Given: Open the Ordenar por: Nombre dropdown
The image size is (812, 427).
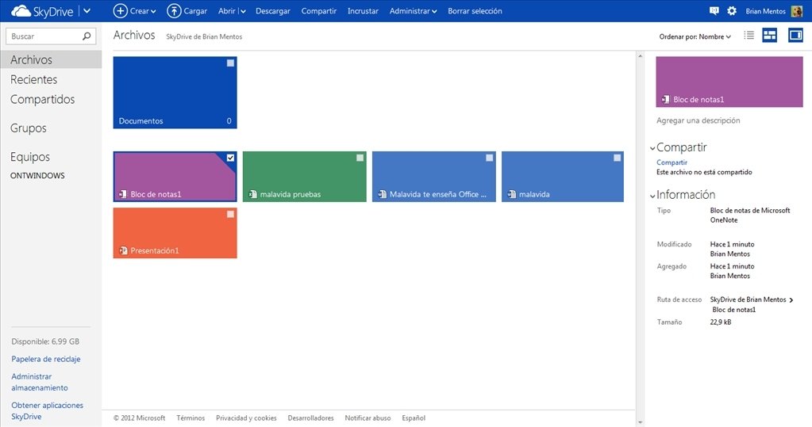Looking at the screenshot, I should [x=695, y=36].
